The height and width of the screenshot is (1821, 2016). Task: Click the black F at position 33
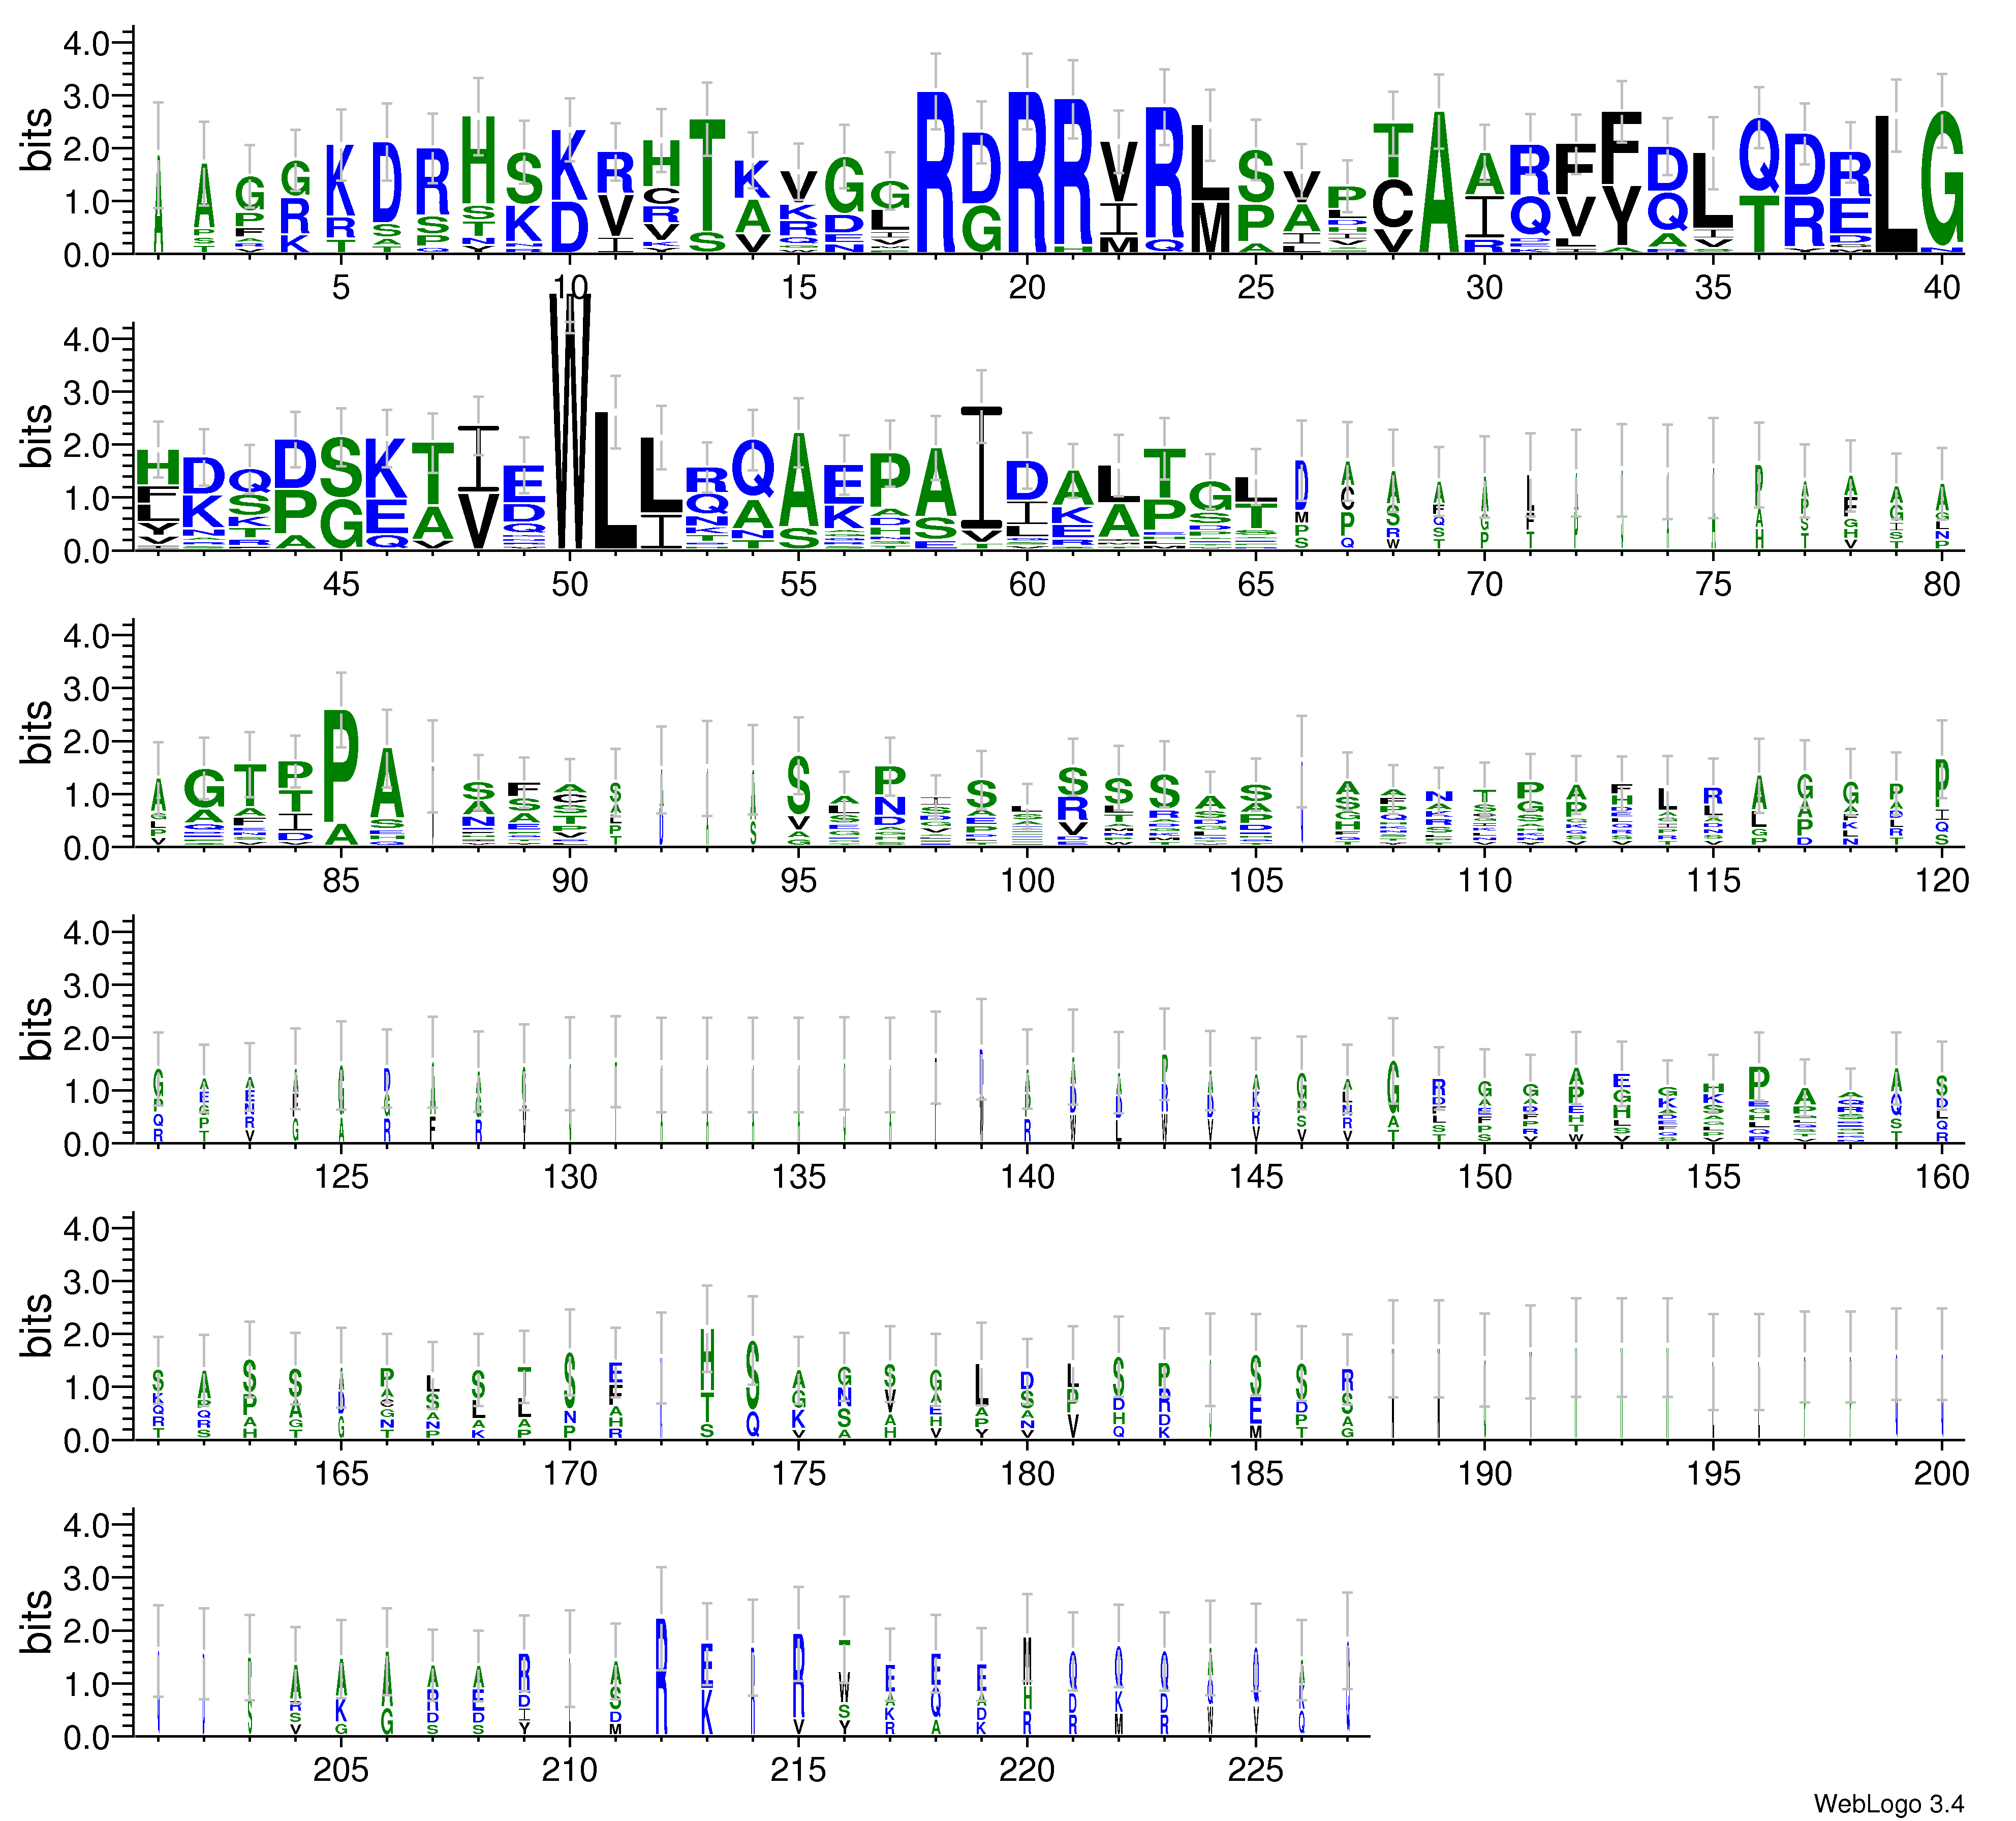point(1621,148)
